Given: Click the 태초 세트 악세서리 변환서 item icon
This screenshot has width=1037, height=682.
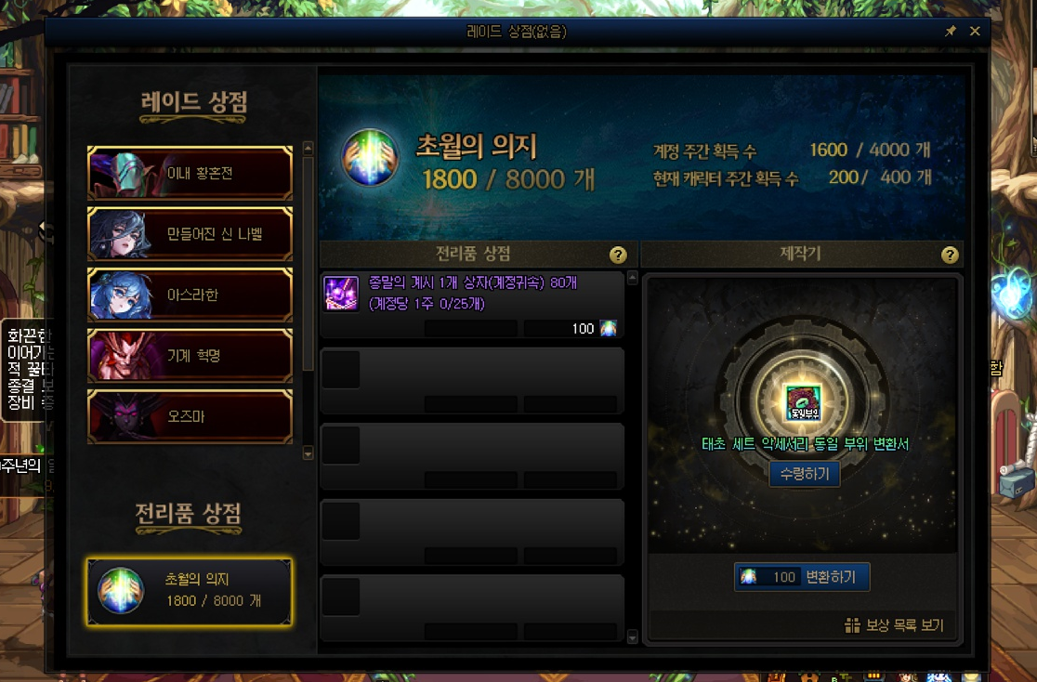Looking at the screenshot, I should [x=804, y=402].
